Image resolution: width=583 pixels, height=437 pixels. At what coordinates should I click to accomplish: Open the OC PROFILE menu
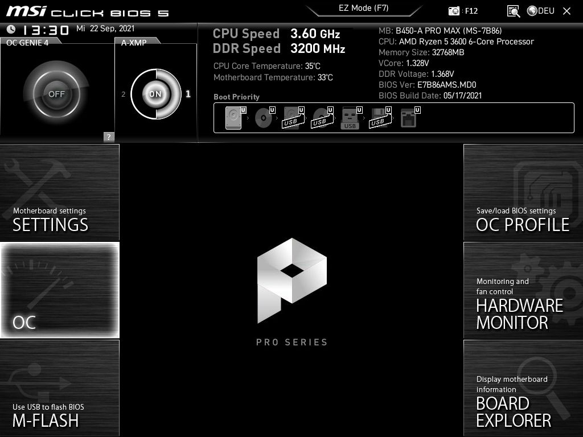pyautogui.click(x=523, y=192)
